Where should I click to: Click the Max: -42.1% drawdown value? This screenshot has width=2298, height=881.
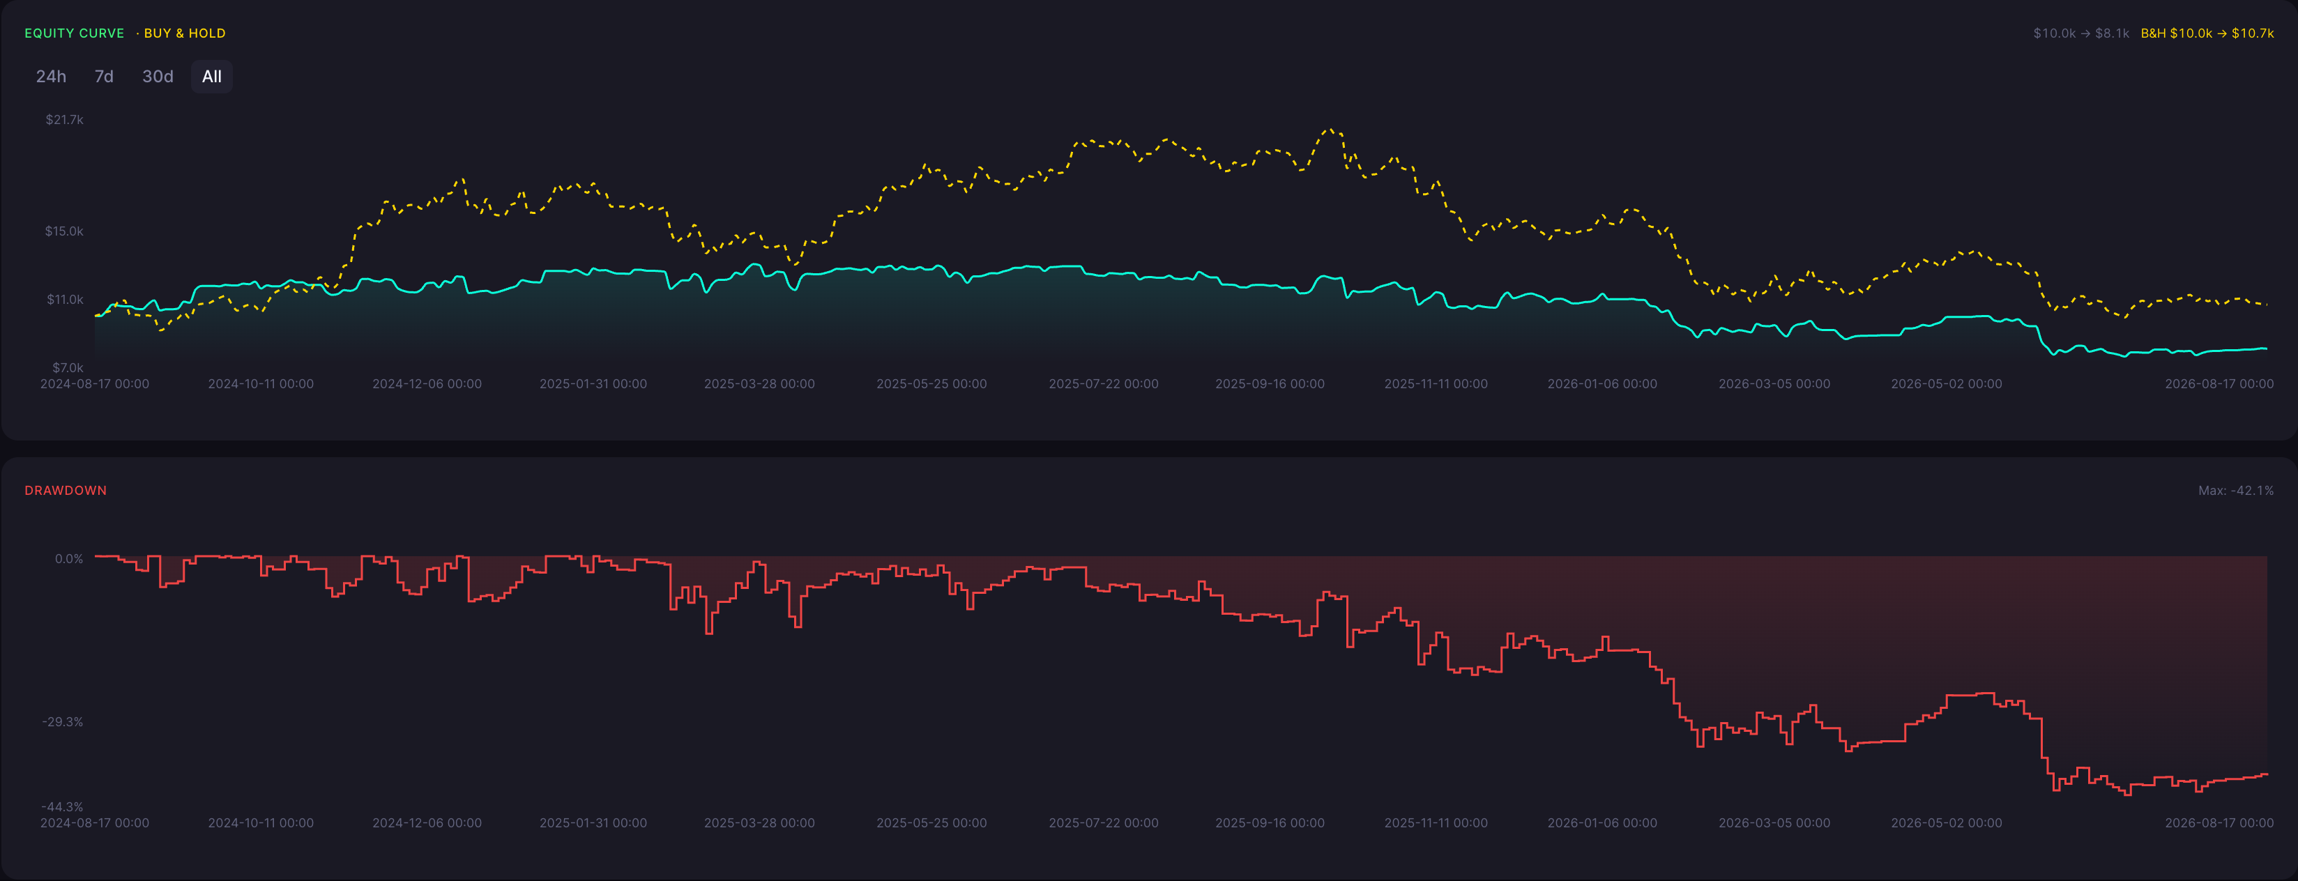pos(2235,491)
